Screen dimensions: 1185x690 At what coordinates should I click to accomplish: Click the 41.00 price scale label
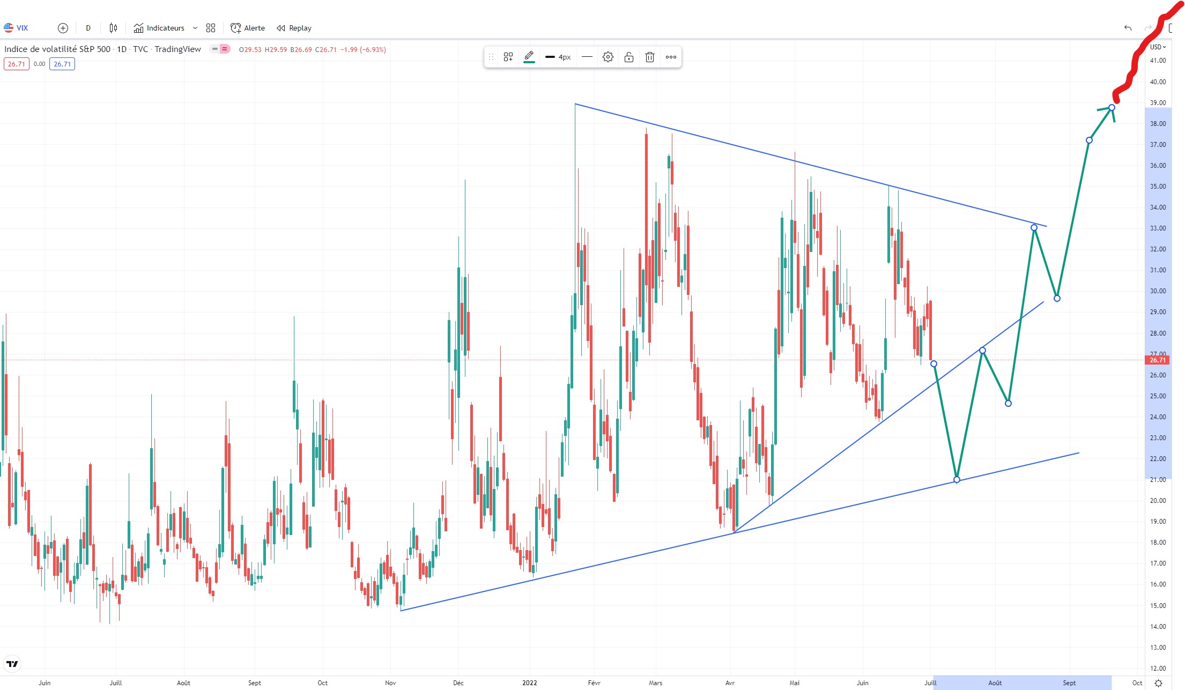tap(1158, 61)
